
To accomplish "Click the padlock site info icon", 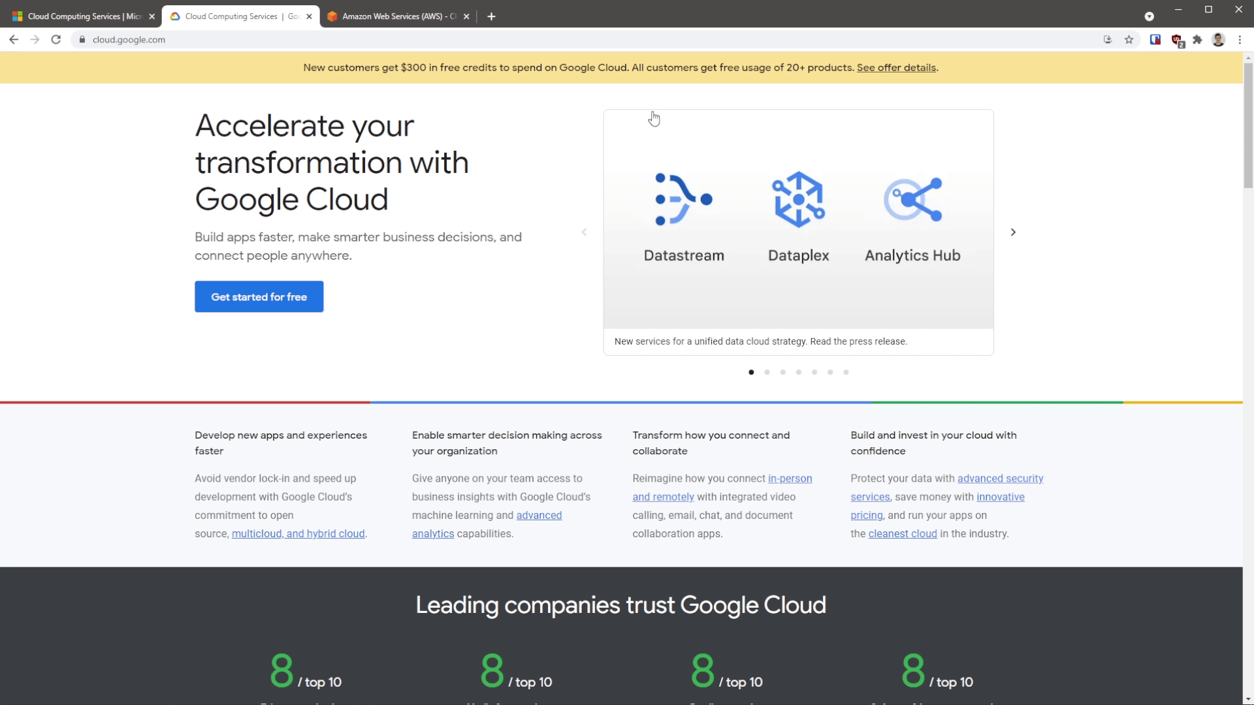I will pyautogui.click(x=82, y=40).
